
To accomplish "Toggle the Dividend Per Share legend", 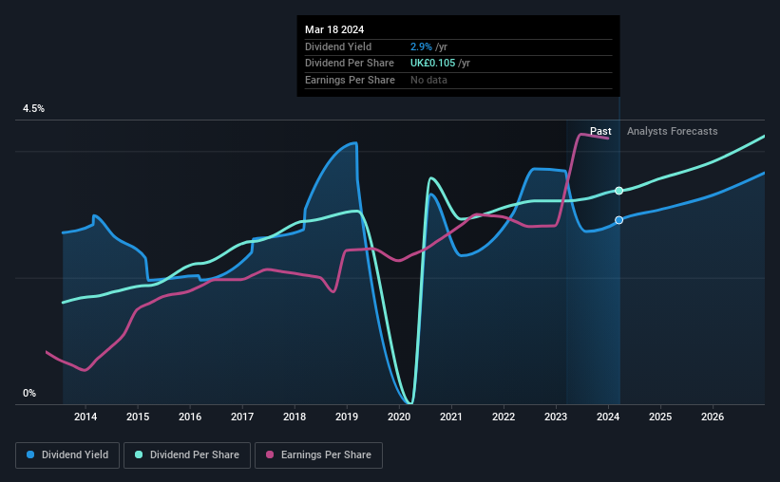I will 187,454.
